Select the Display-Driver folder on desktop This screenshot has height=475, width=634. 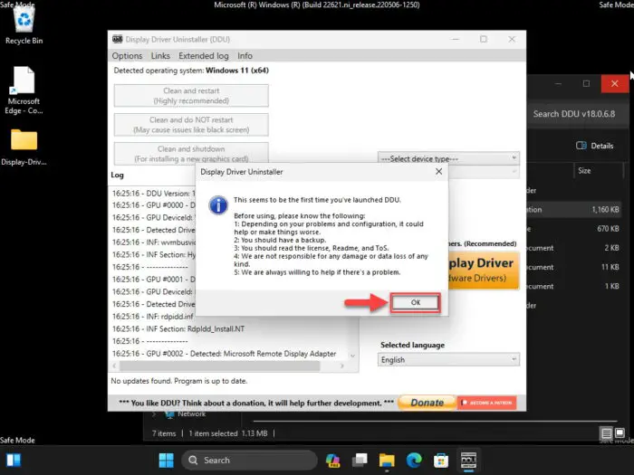click(24, 147)
